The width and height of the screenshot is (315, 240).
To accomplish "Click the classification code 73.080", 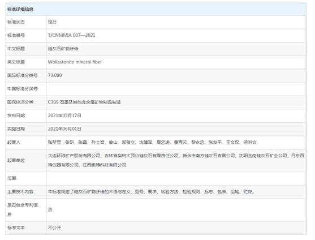I will coord(55,75).
